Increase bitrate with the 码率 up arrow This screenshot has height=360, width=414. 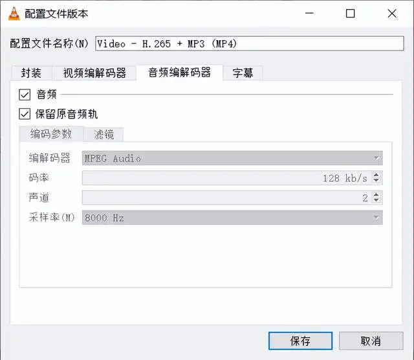point(376,175)
